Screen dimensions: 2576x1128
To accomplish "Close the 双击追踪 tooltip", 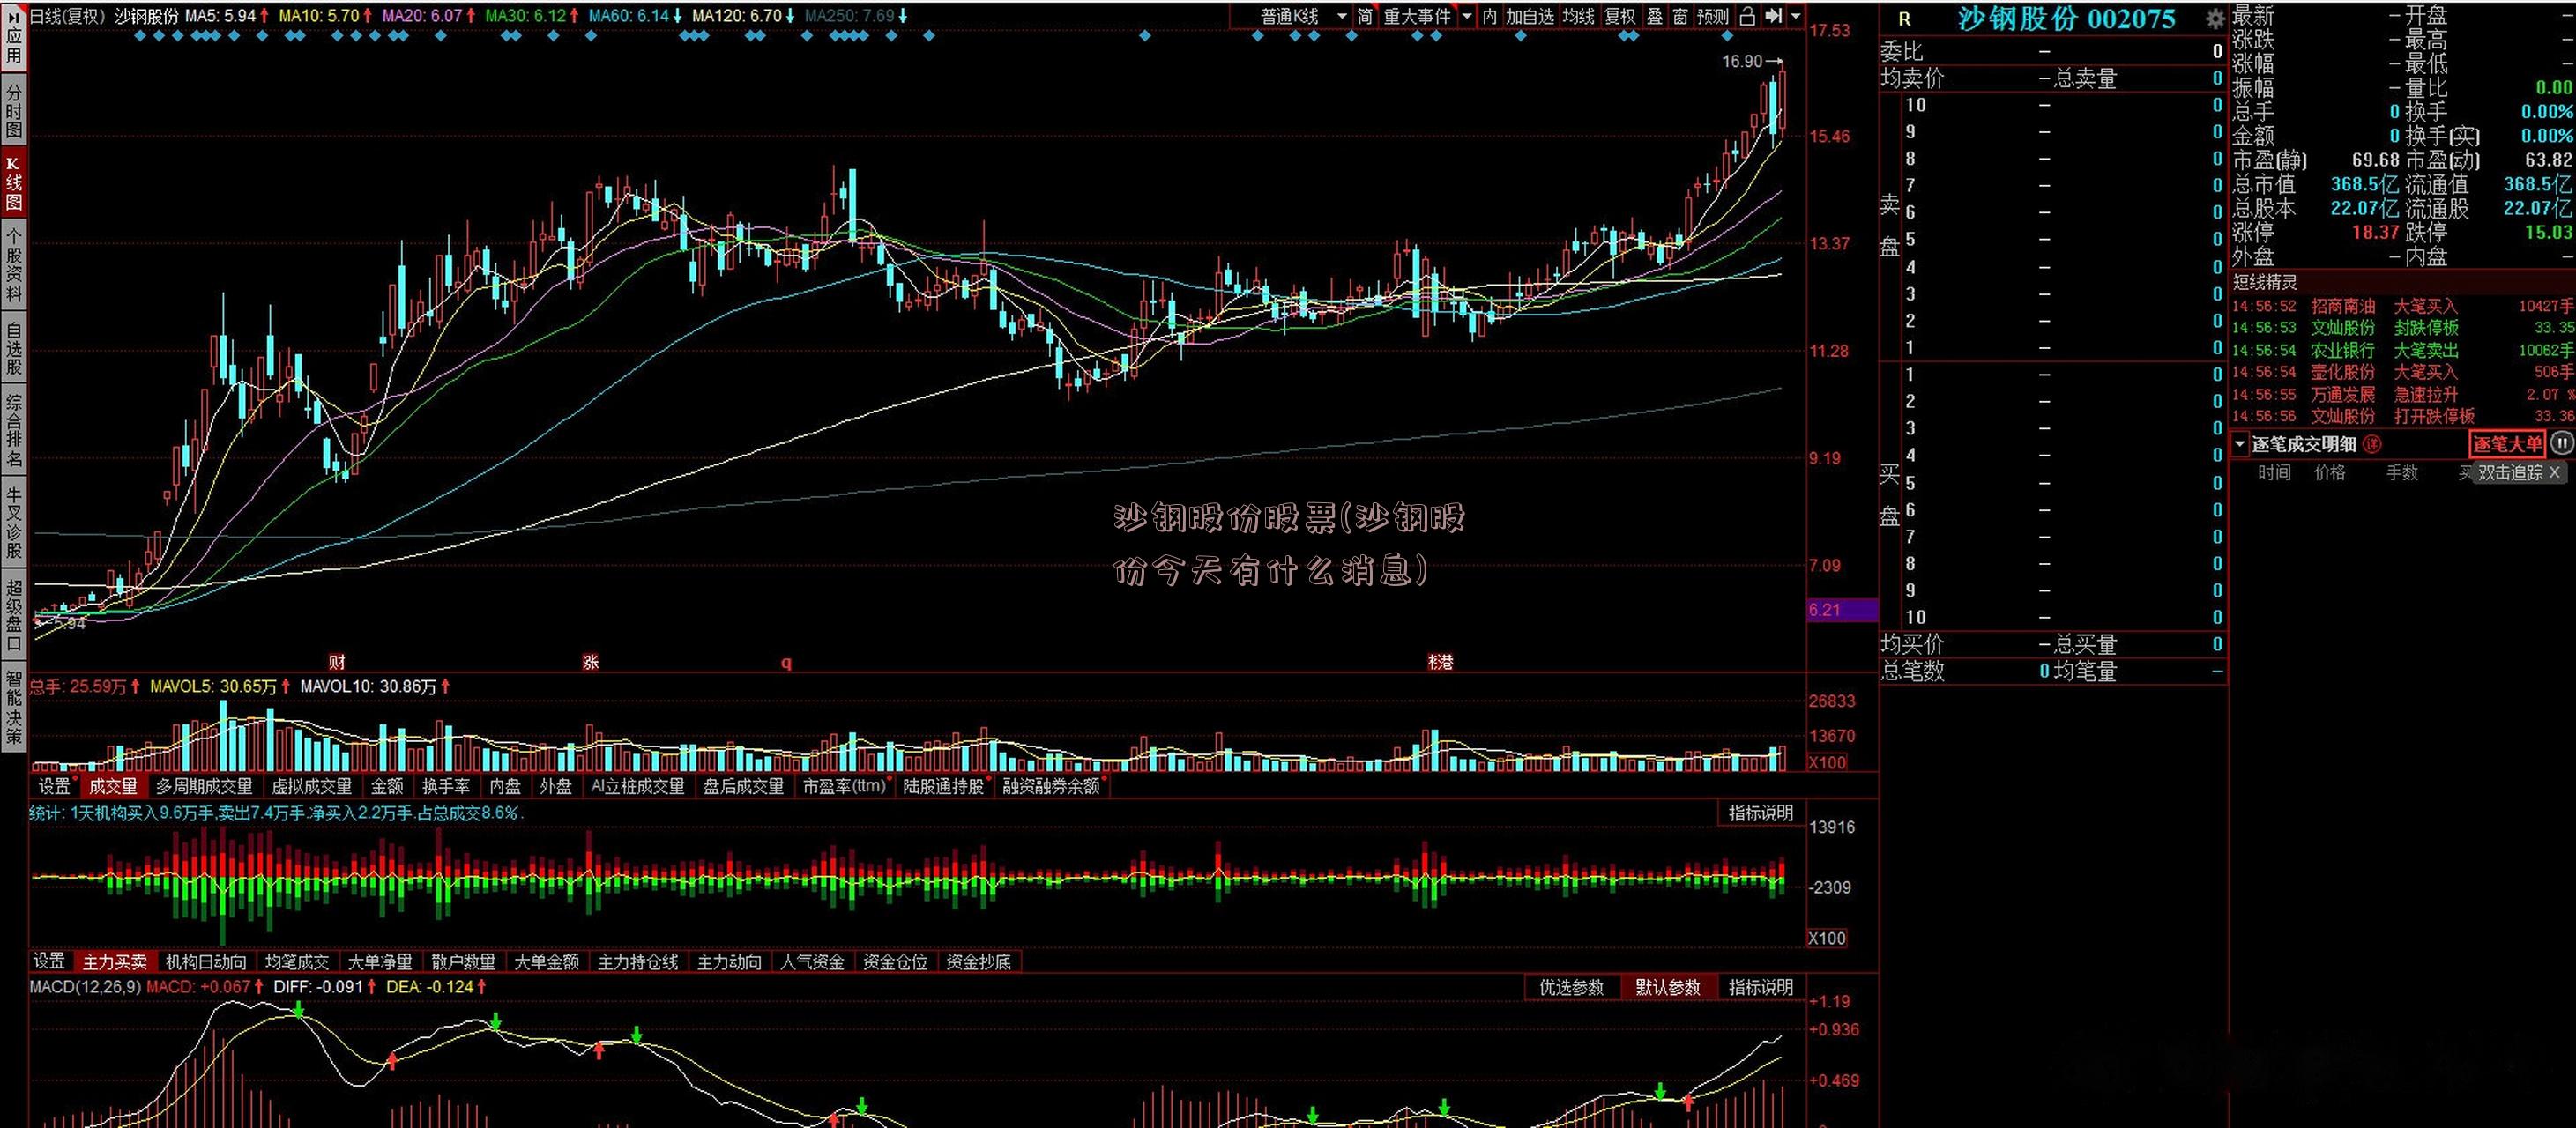I will 2555,472.
